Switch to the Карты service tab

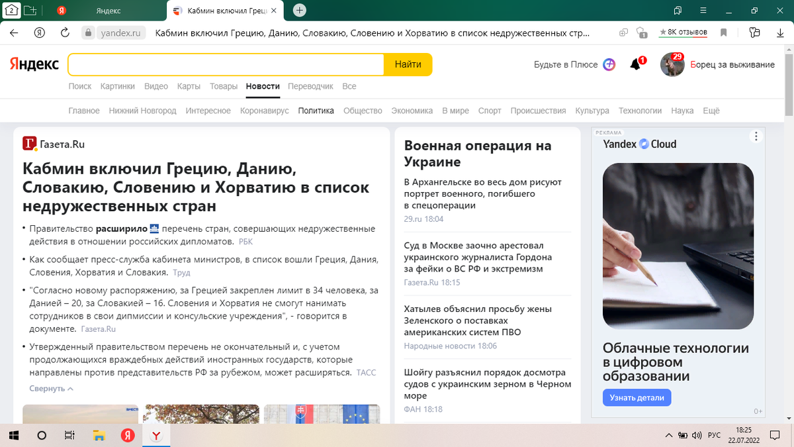pos(189,86)
